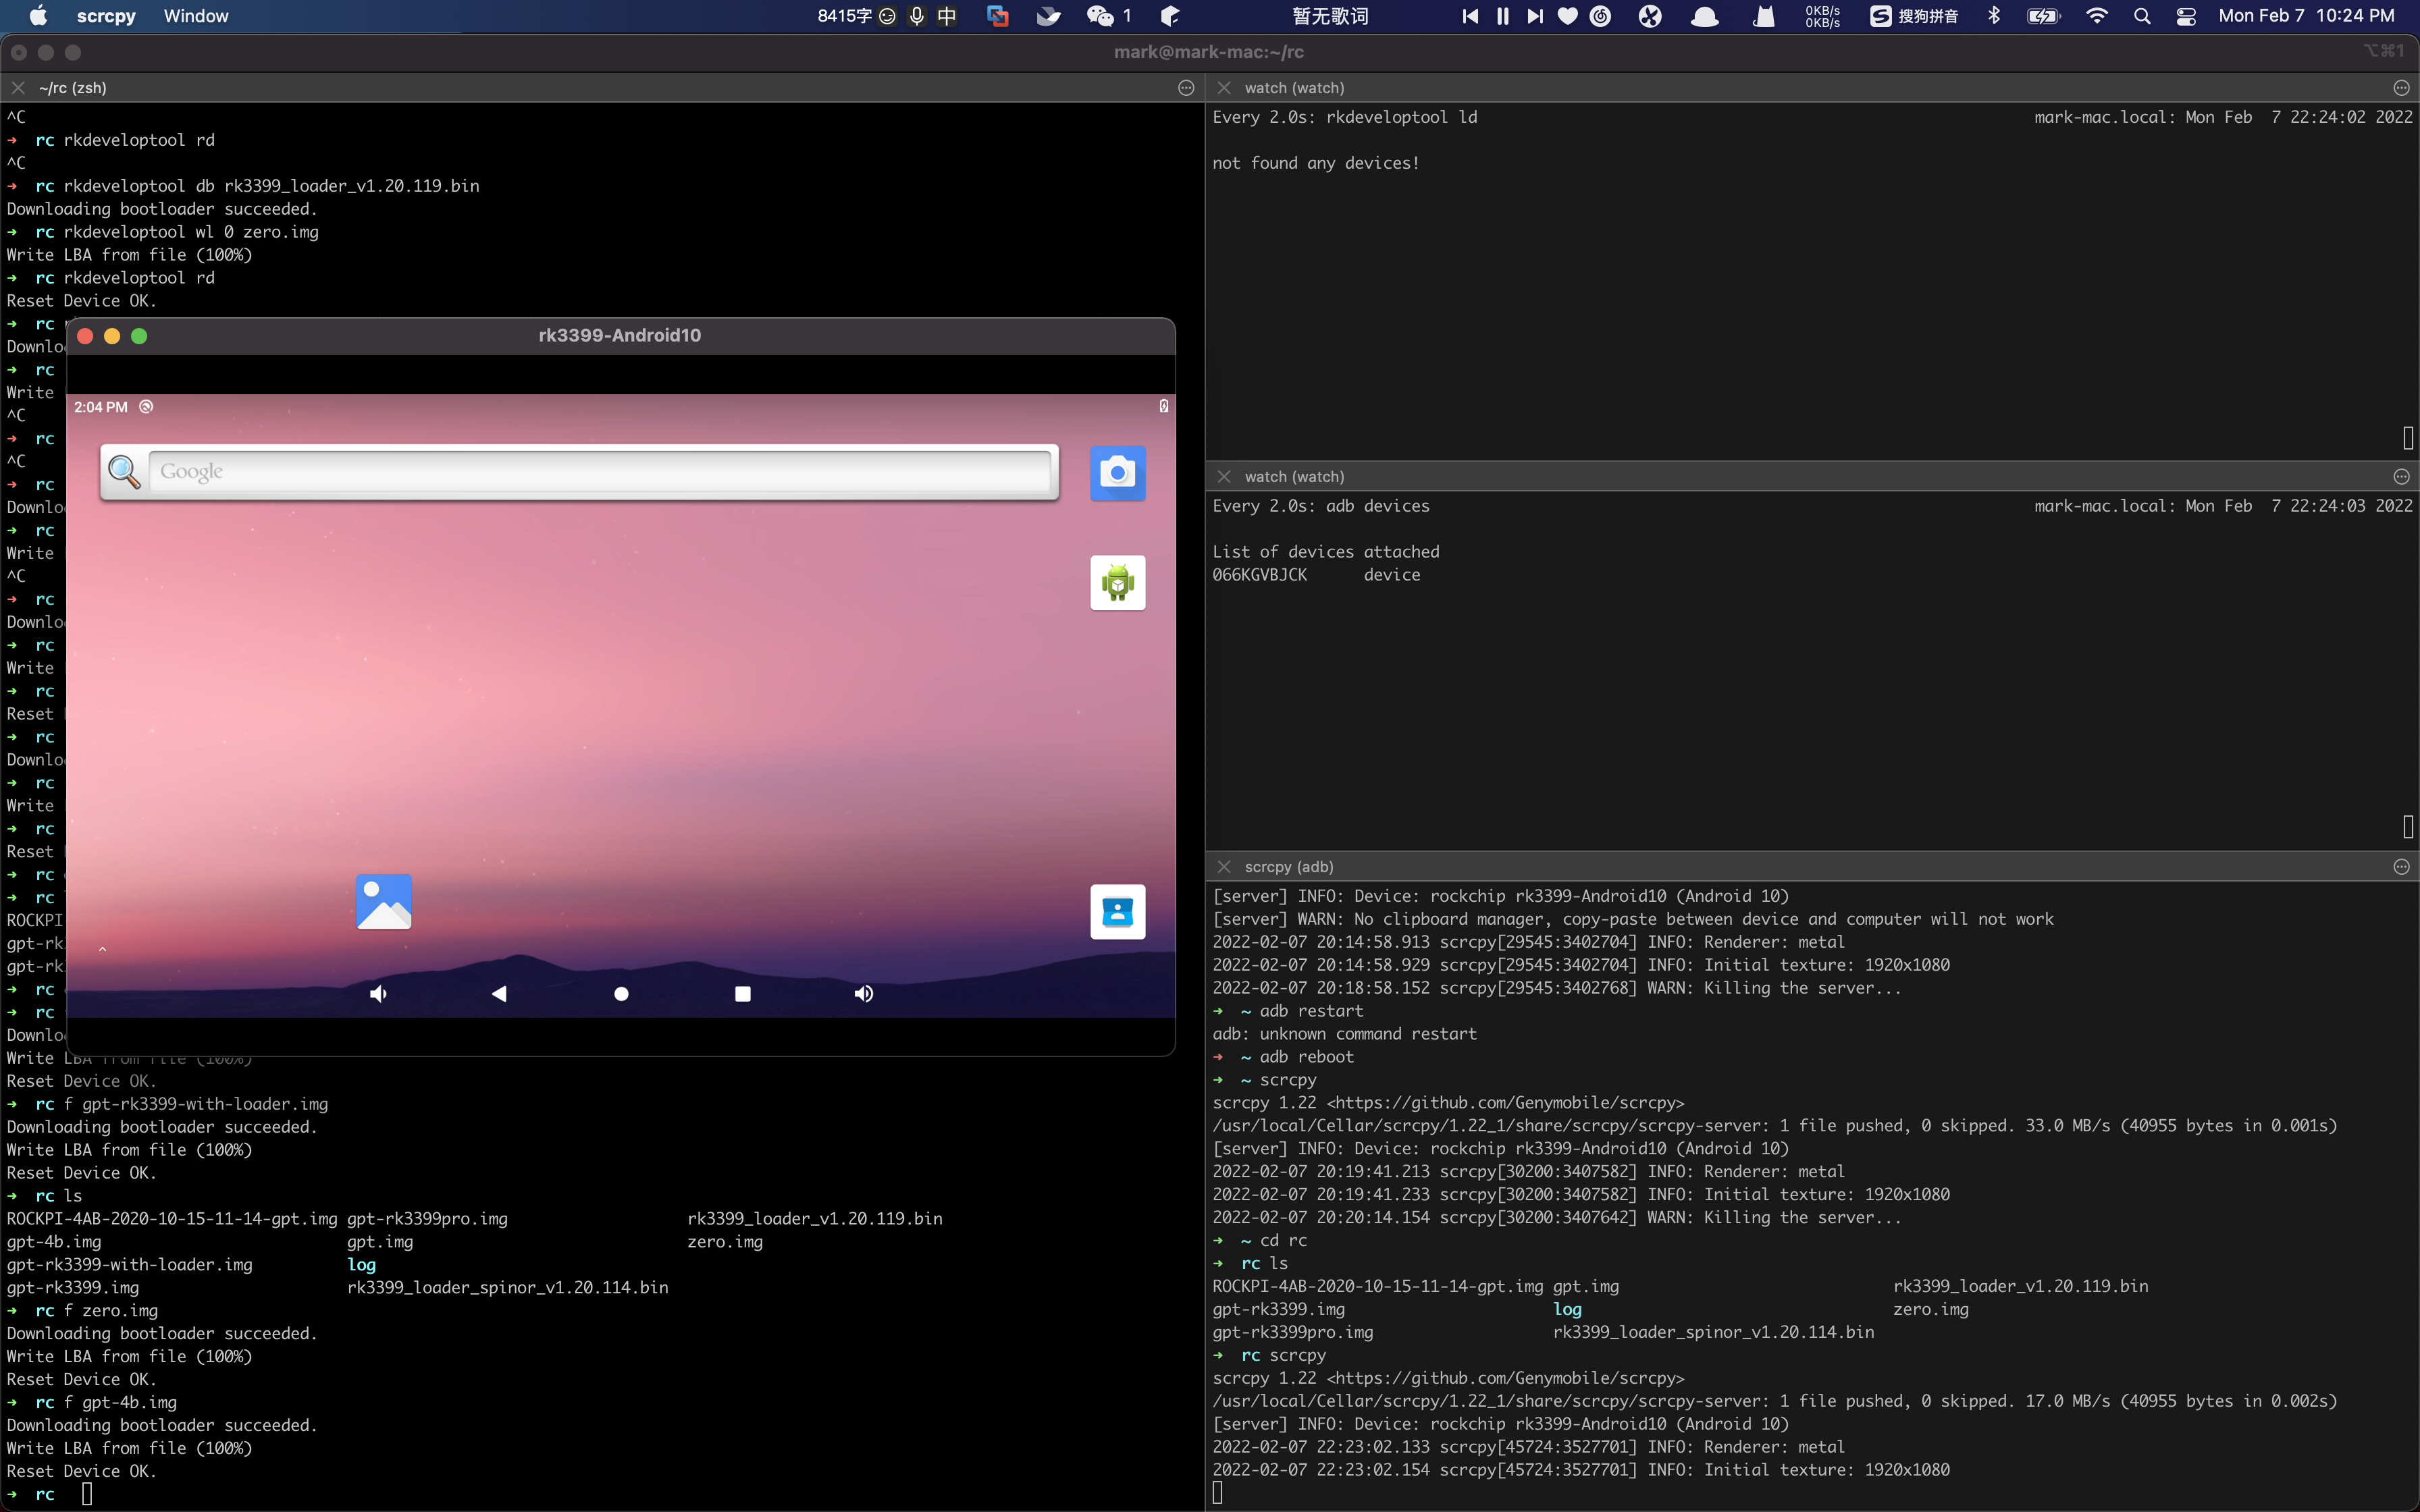The height and width of the screenshot is (1512, 2420).
Task: Click the blue 'log' directory in scrcpy pane
Action: click(1567, 1309)
